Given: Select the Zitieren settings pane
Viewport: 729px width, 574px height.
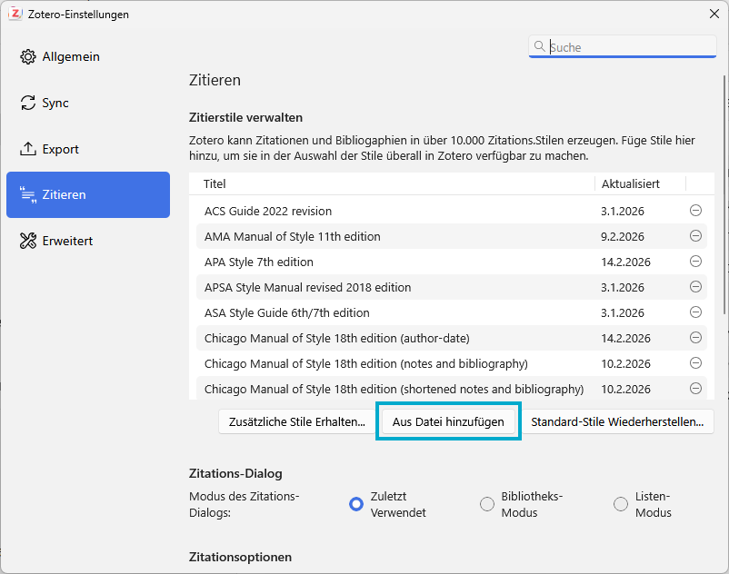Looking at the screenshot, I should (x=88, y=194).
